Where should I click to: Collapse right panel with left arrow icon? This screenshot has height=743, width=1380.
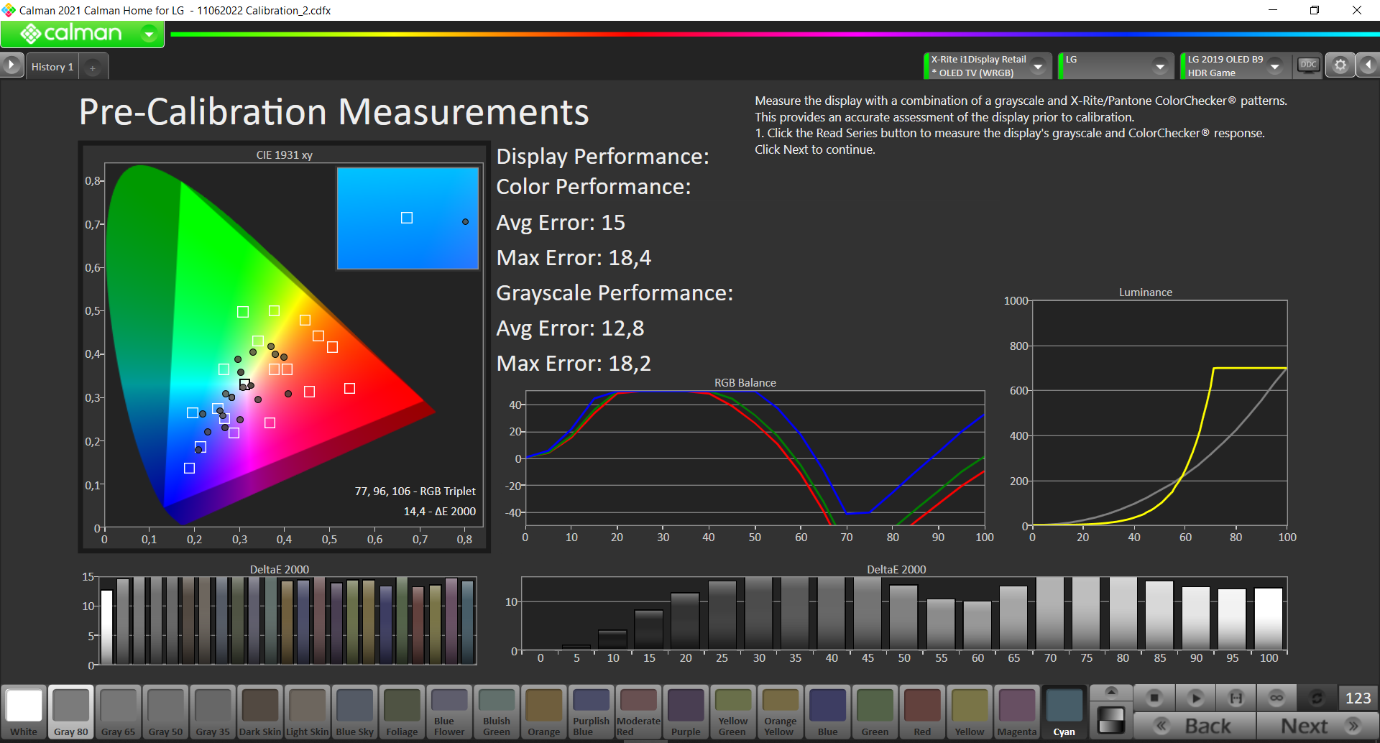point(1368,65)
